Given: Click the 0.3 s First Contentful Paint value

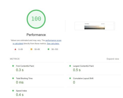Looking at the screenshot, I should pos(20,70).
